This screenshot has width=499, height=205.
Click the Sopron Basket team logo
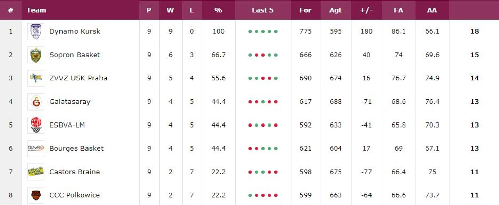click(x=36, y=55)
